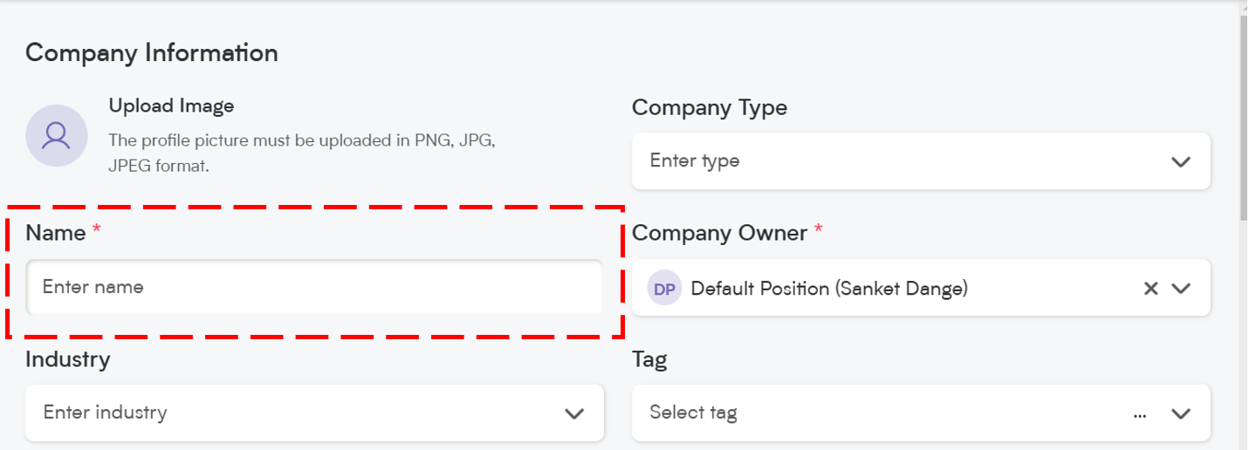Screen dimensions: 1249x450
Task: Expand the Company Owner chevron arrow
Action: 1181,289
